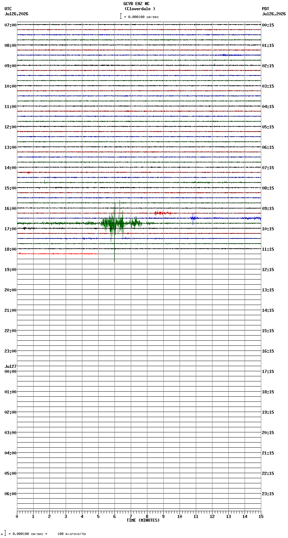Click the 23:15 PDT time label
This screenshot has height=538, width=288.
[x=268, y=494]
